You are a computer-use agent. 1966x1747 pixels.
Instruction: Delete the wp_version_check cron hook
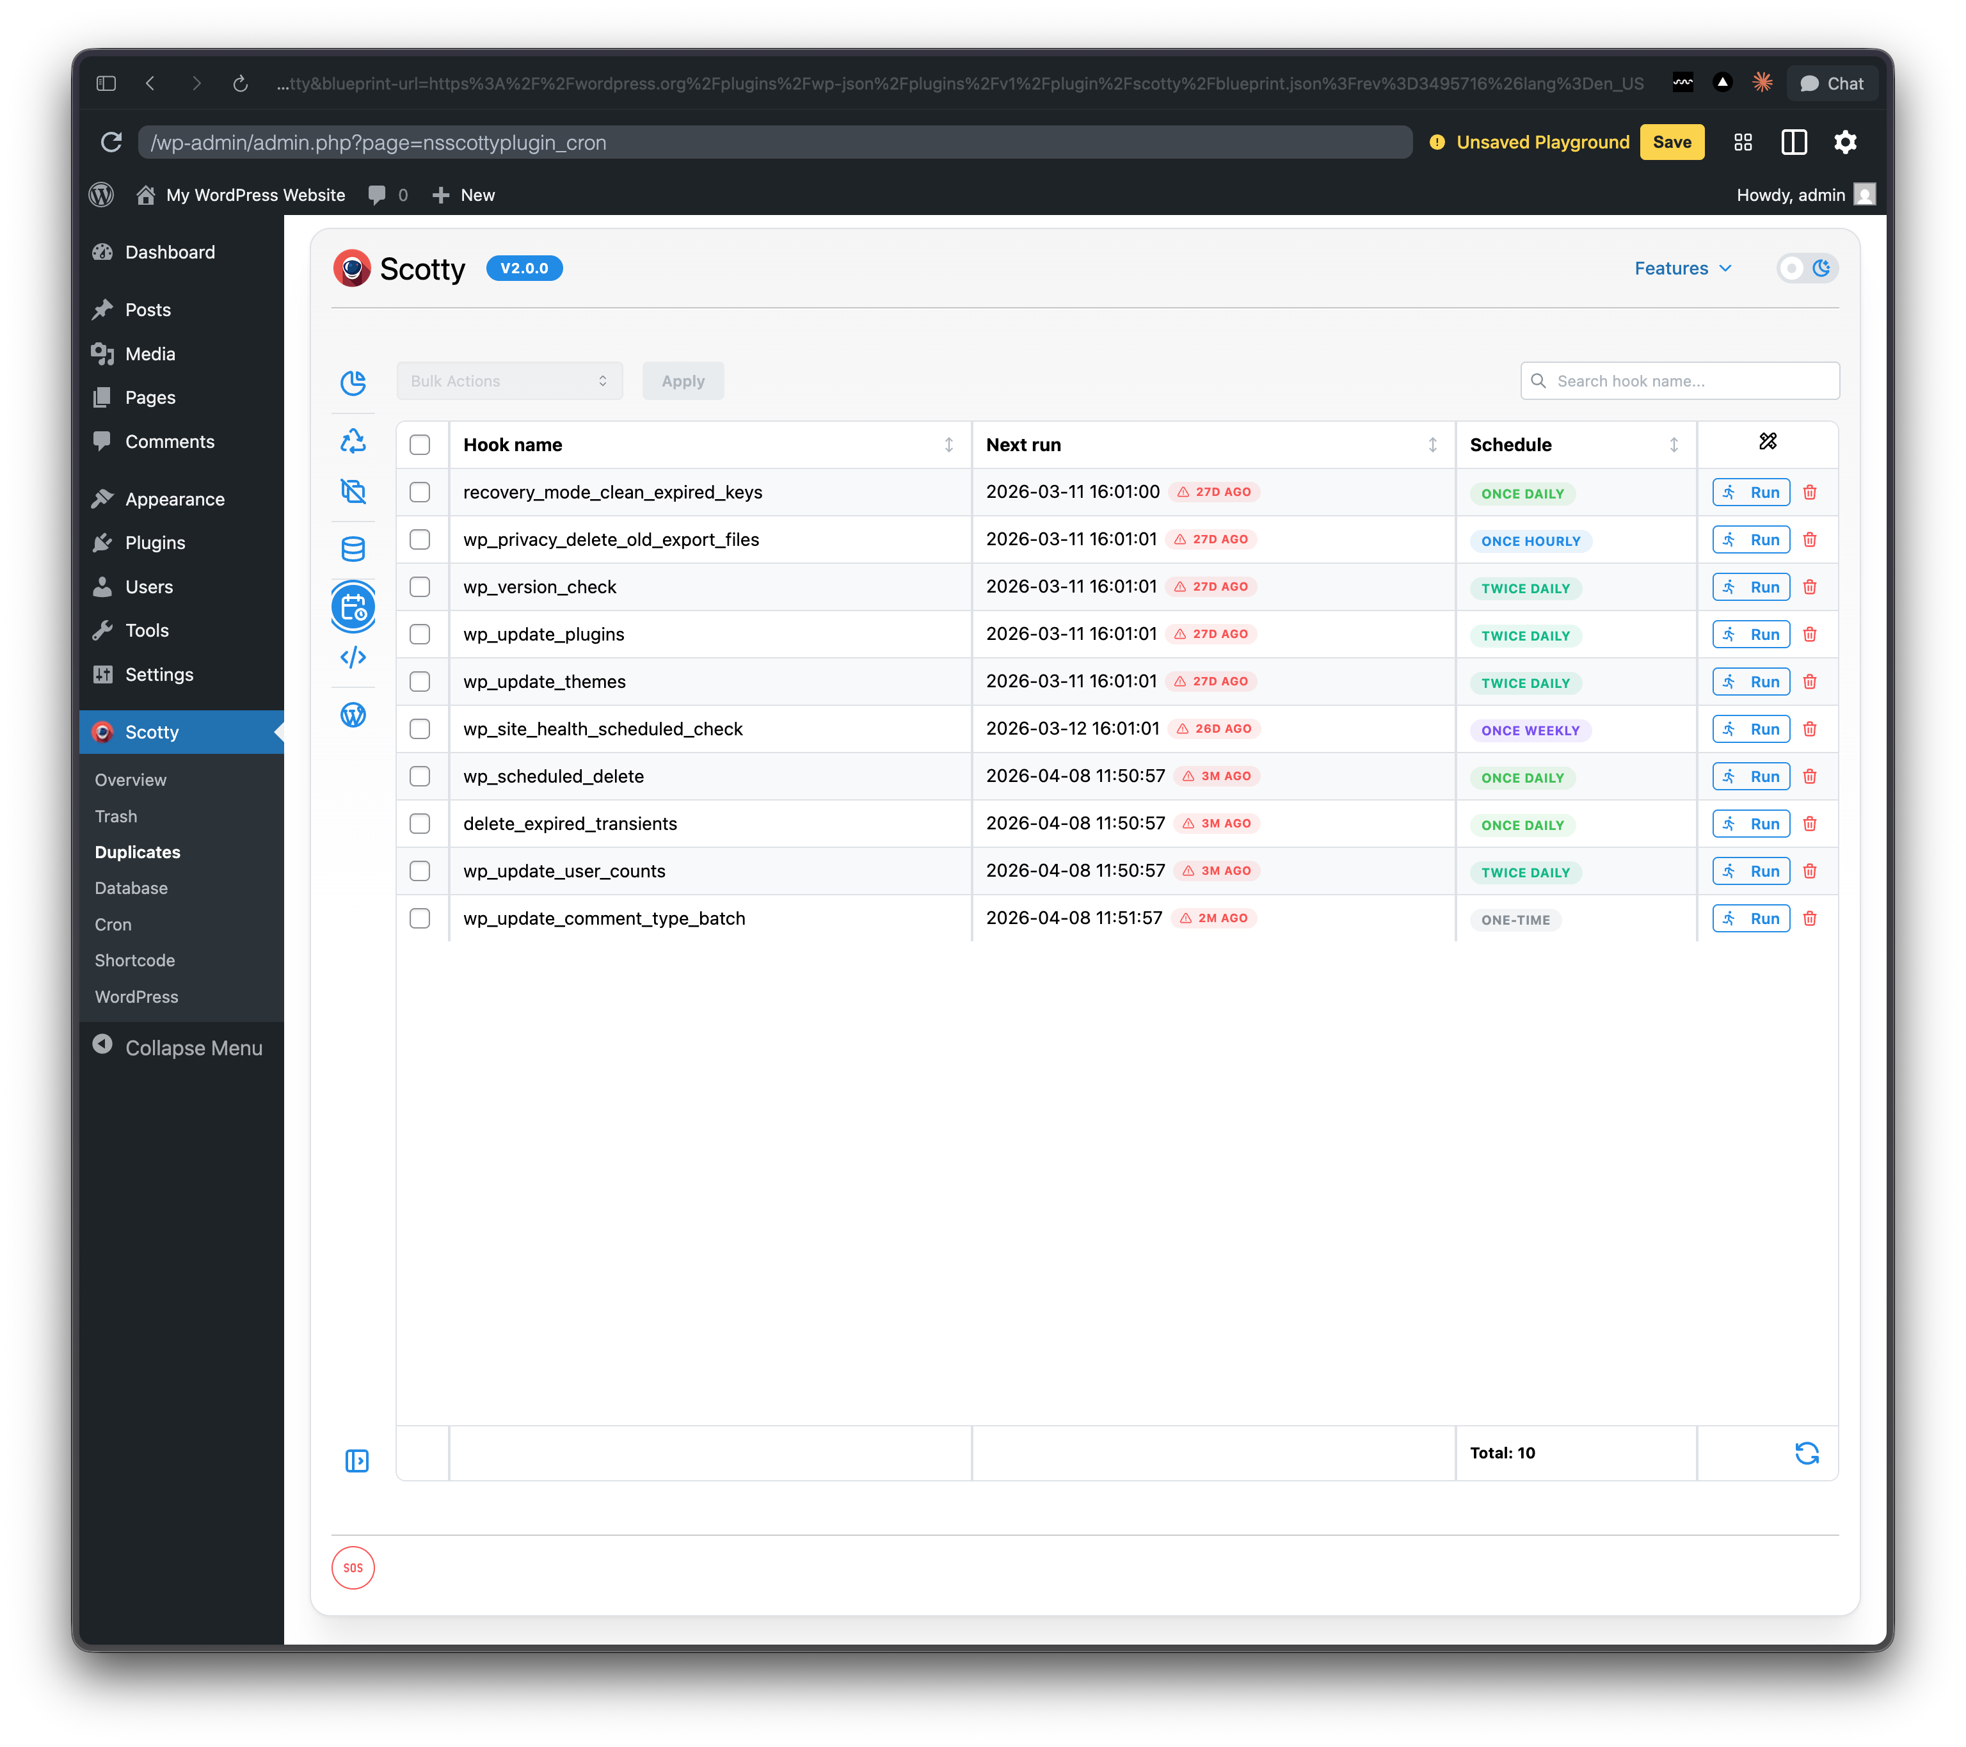[x=1809, y=587]
